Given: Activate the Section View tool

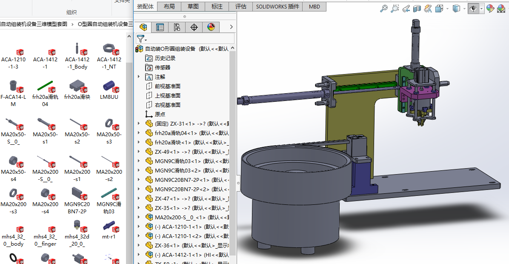Looking at the screenshot, I should pos(417,8).
